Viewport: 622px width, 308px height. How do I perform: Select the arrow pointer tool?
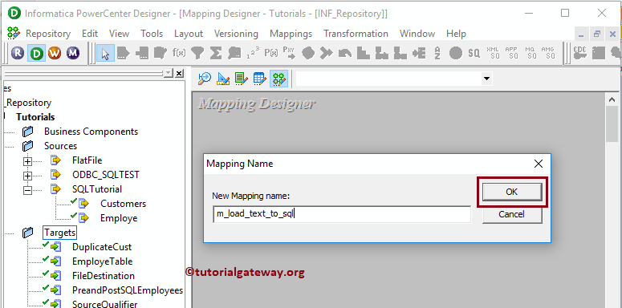point(105,53)
